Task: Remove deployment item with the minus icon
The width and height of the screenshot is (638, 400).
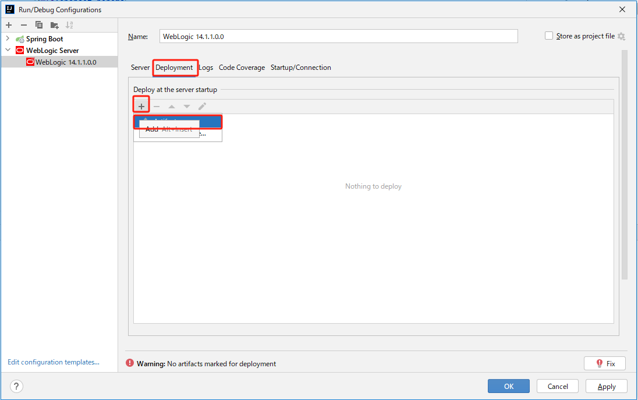Action: [157, 107]
